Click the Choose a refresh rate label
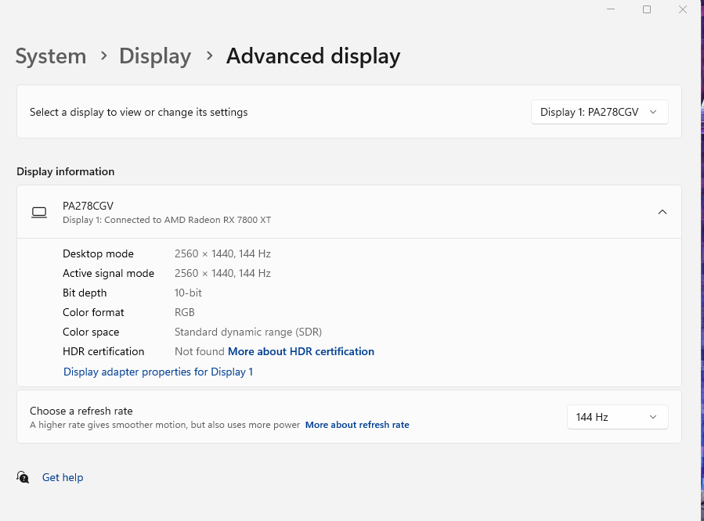Viewport: 704px width, 521px height. pos(81,411)
